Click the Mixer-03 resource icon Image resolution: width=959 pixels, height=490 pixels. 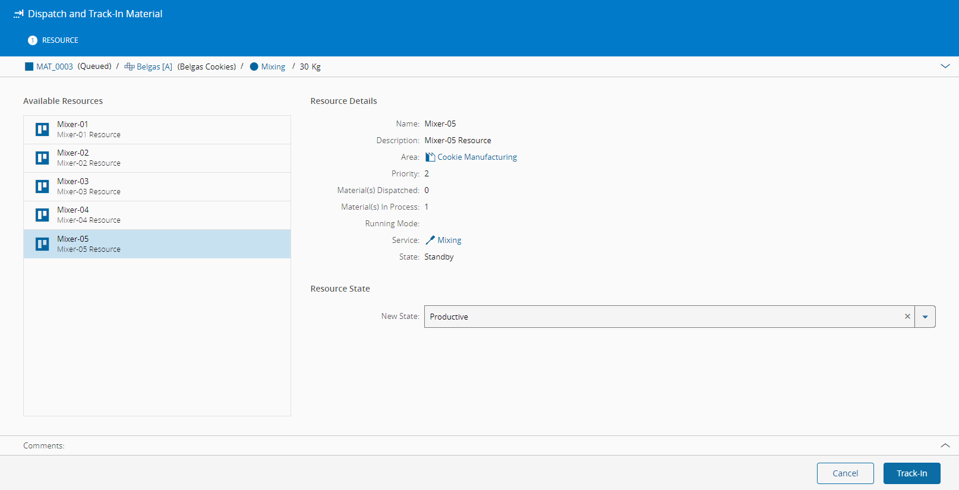pos(42,186)
